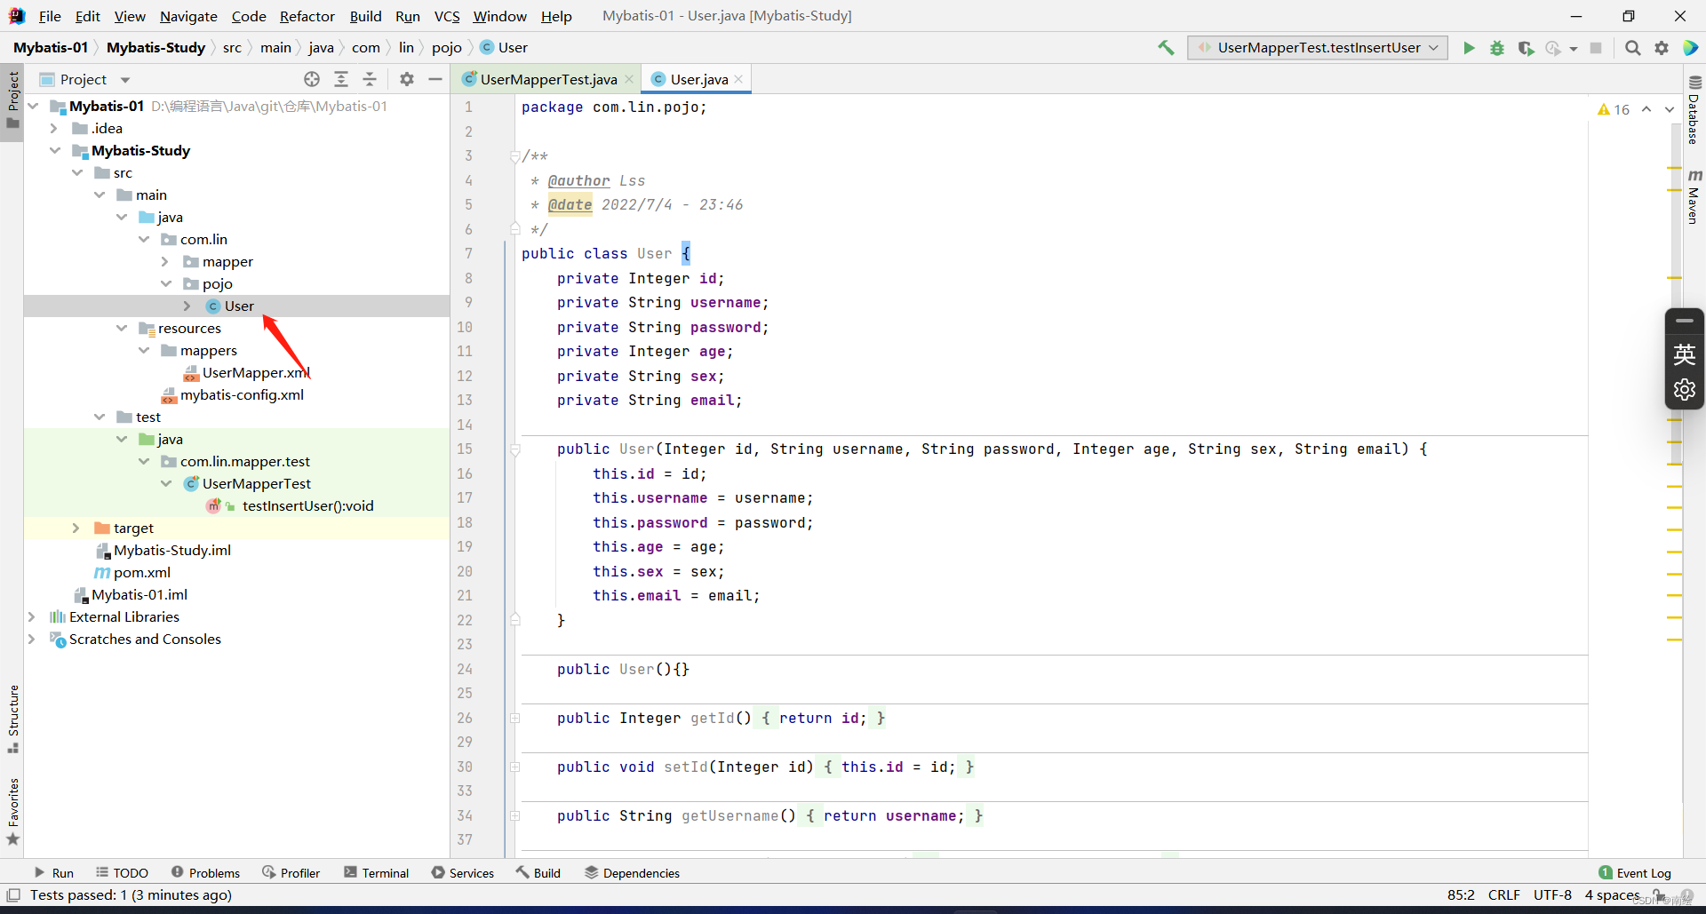Open the Navigate menu

tap(188, 16)
